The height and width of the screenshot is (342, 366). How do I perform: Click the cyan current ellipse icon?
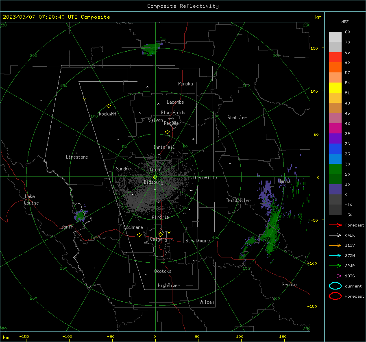[335, 286]
